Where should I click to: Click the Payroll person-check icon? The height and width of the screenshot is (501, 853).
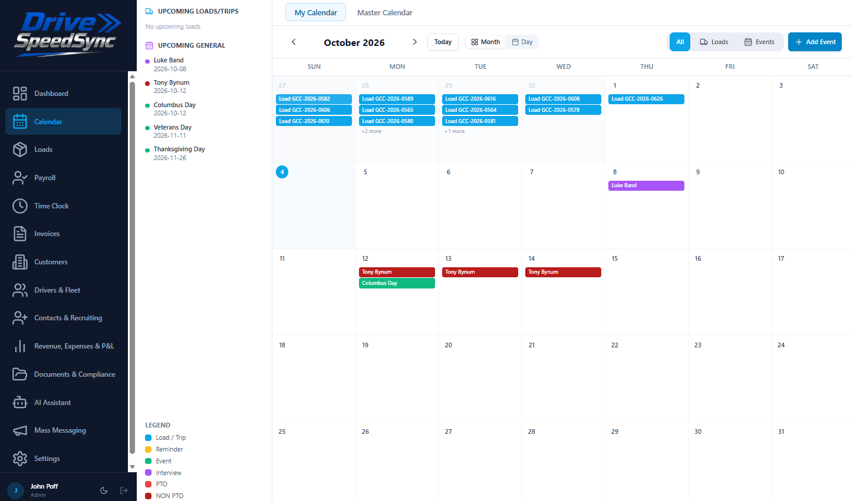click(x=20, y=178)
